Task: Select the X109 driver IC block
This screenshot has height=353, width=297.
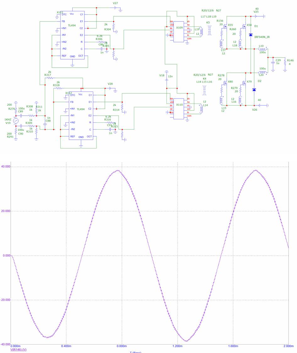Action: pos(179,32)
